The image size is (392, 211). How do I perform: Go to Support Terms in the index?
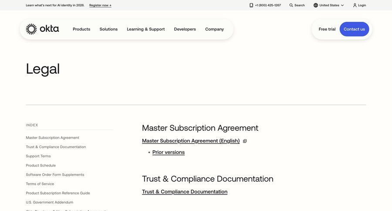(x=38, y=156)
